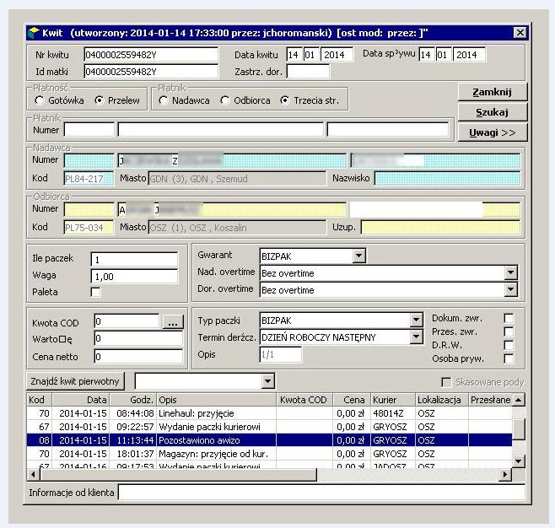Toggle the Paleta checkbox
The height and width of the screenshot is (528, 555).
click(x=95, y=292)
